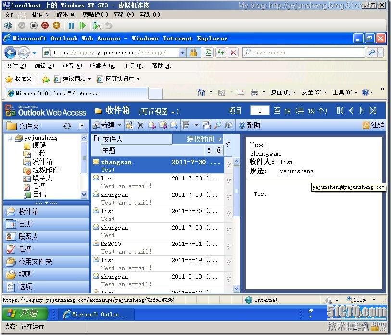Click the Ctrl+Alt+Delete icon in VM toolbar
391x335 pixels.
(x=8, y=26)
